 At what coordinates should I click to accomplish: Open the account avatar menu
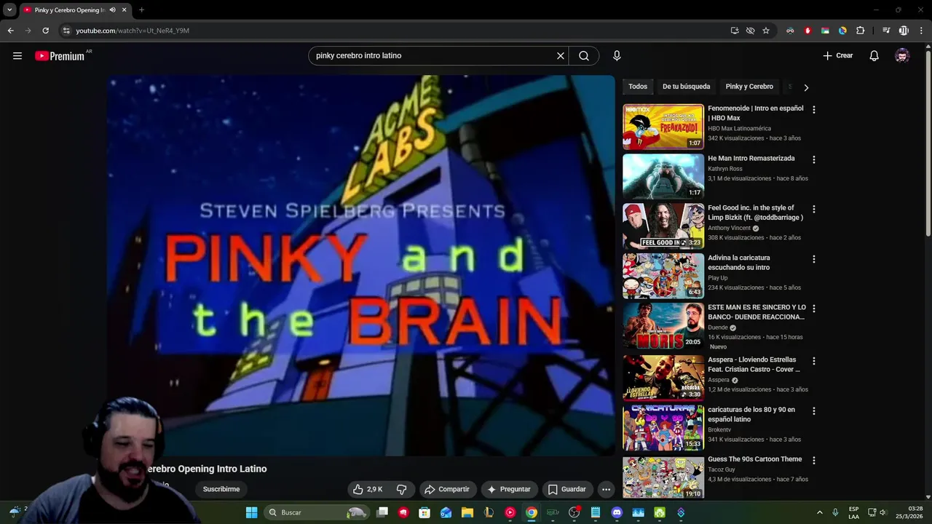tap(902, 55)
